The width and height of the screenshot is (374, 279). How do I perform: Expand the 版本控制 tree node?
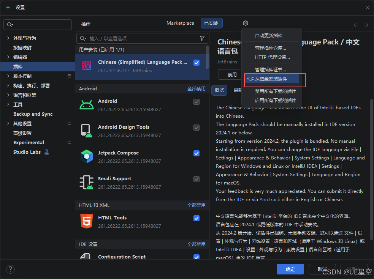tap(8, 76)
